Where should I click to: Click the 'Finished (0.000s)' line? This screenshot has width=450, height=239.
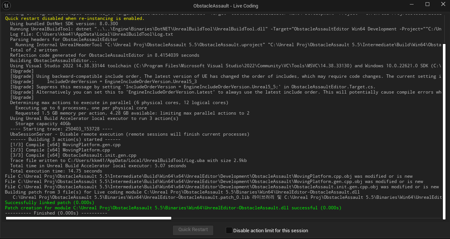point(56,213)
